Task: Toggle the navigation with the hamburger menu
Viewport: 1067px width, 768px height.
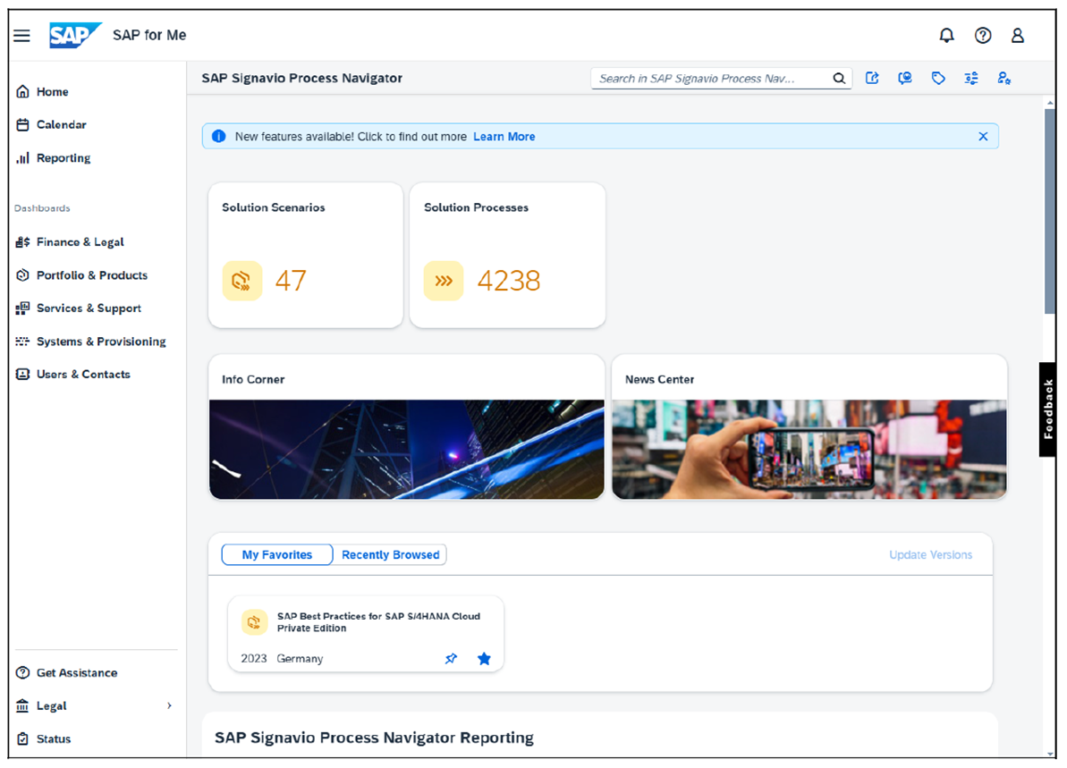Action: coord(21,35)
